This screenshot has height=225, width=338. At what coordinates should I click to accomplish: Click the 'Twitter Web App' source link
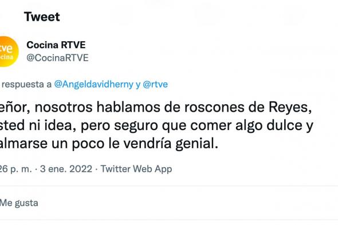(x=136, y=169)
